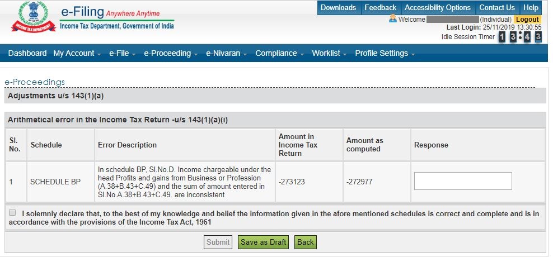Expand the Compliance menu
The width and height of the screenshot is (553, 257).
point(279,54)
